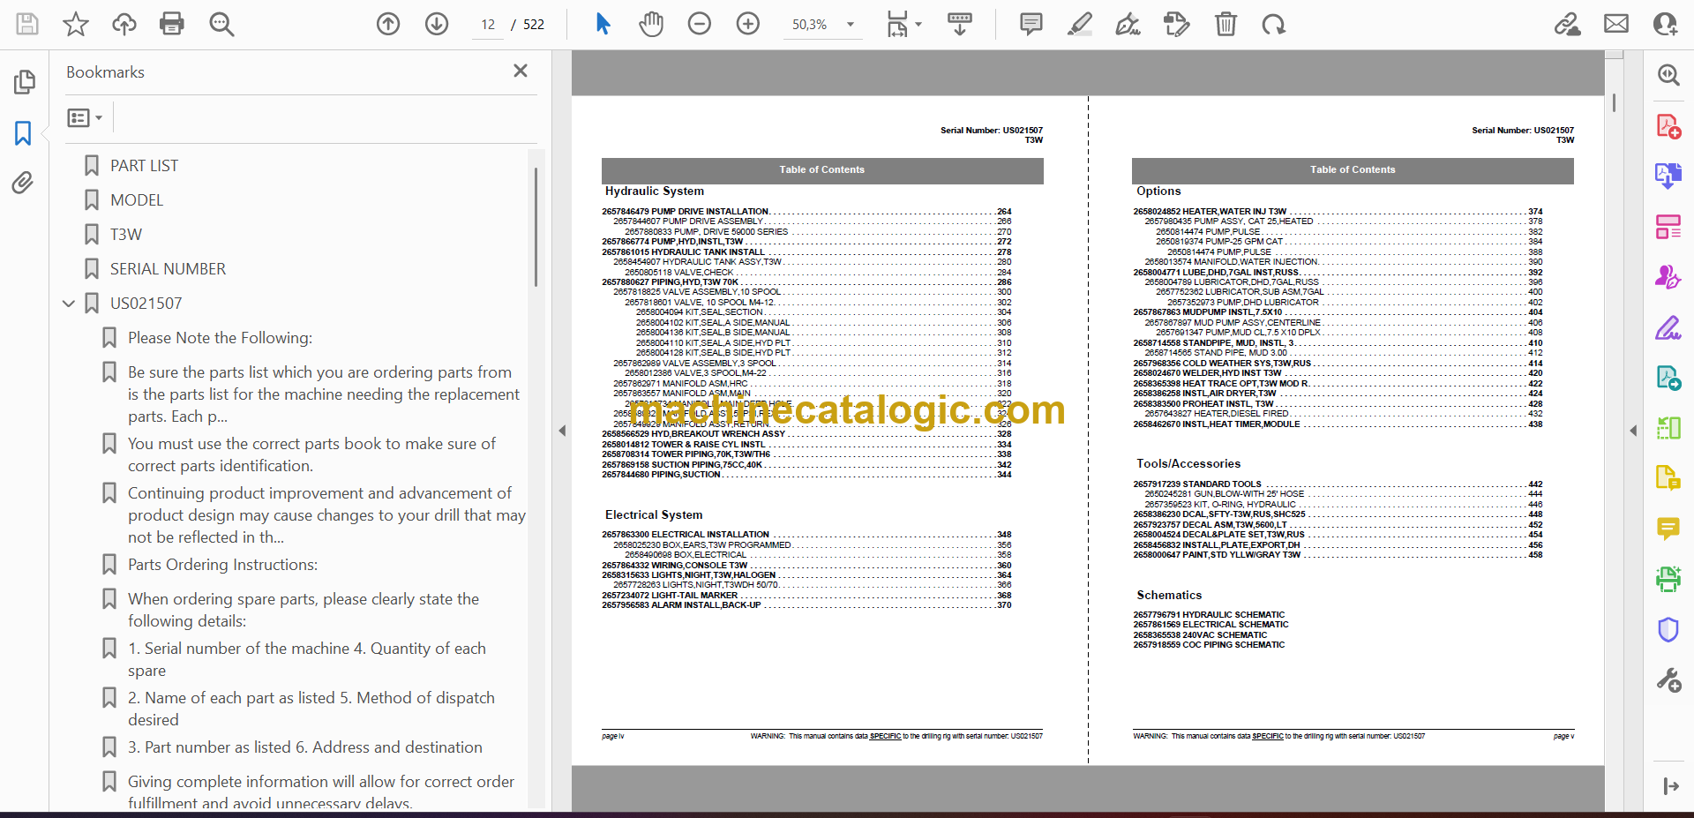Image resolution: width=1694 pixels, height=818 pixels.
Task: Open the PART LIST bookmark
Action: 144,166
